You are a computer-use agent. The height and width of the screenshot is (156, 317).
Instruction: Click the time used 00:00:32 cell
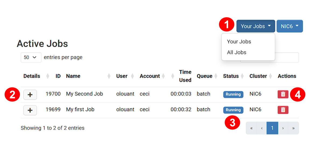[181, 109]
